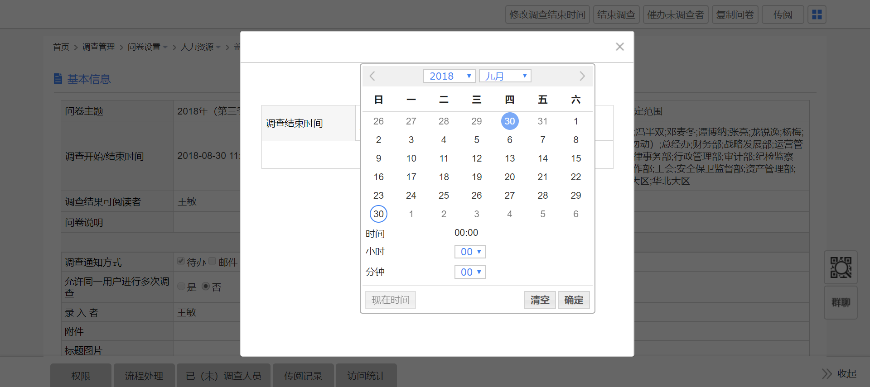The width and height of the screenshot is (870, 387).
Task: Click the 调查结束时间 label cell
Action: 309,123
